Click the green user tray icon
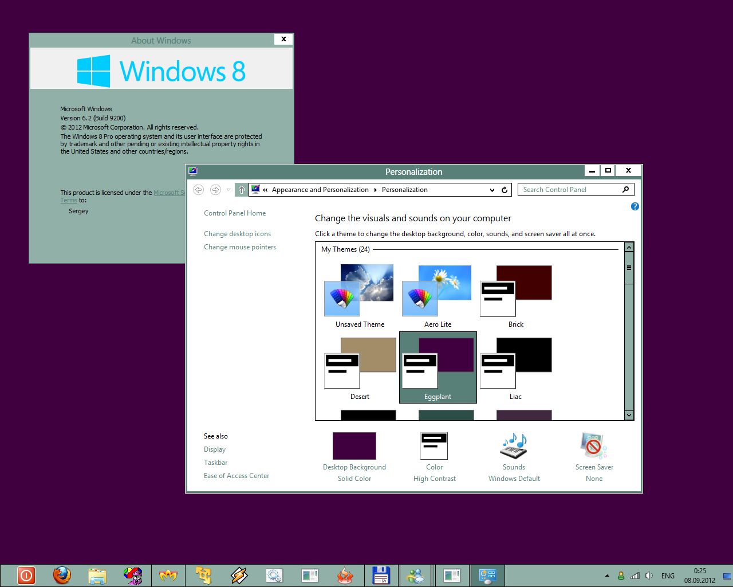The width and height of the screenshot is (733, 587). click(x=621, y=576)
